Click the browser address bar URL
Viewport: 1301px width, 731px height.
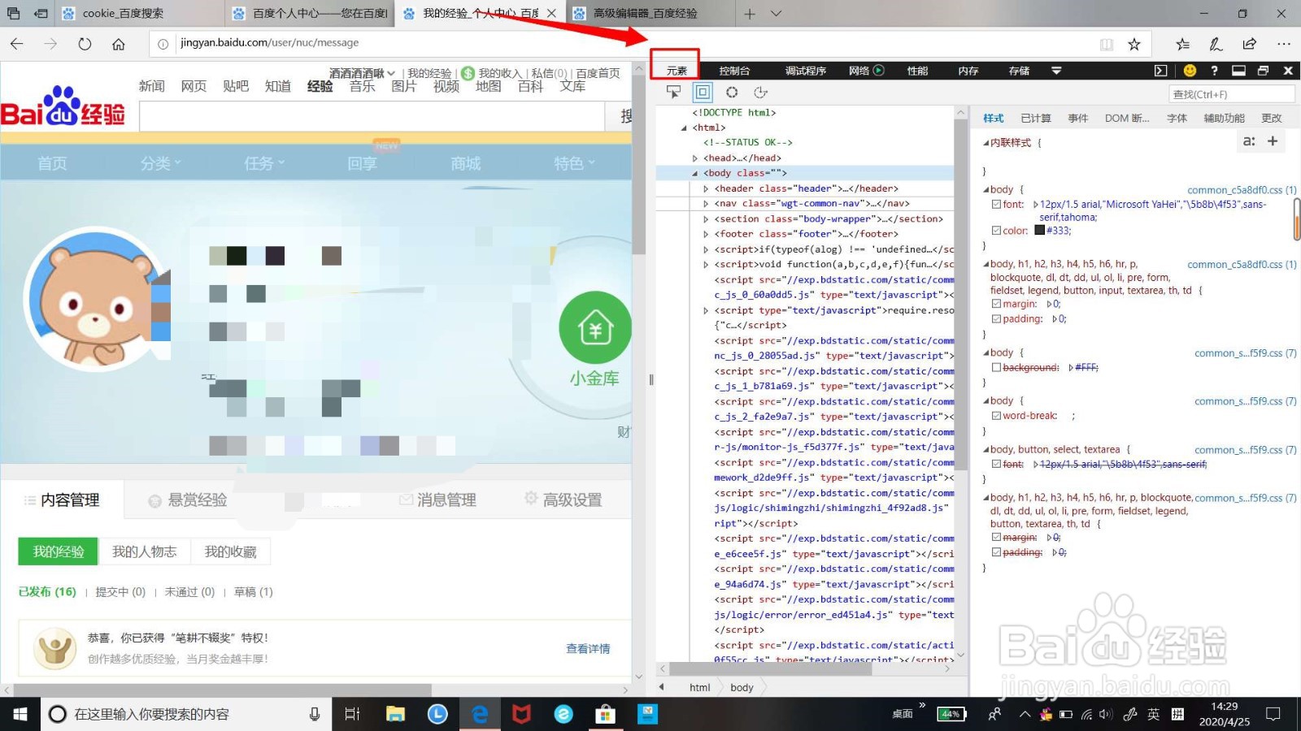tap(269, 43)
